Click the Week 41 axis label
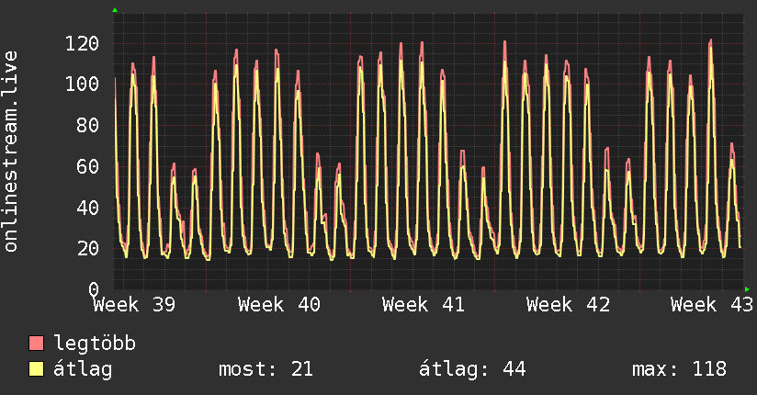 pyautogui.click(x=424, y=305)
